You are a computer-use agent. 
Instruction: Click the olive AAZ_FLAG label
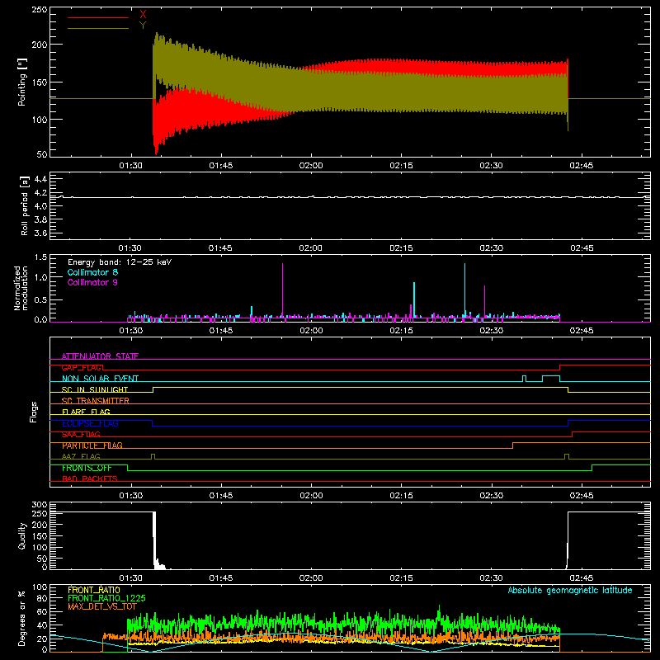point(81,456)
